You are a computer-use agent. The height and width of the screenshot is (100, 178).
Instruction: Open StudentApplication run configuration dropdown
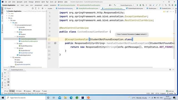click(x=126, y=5)
